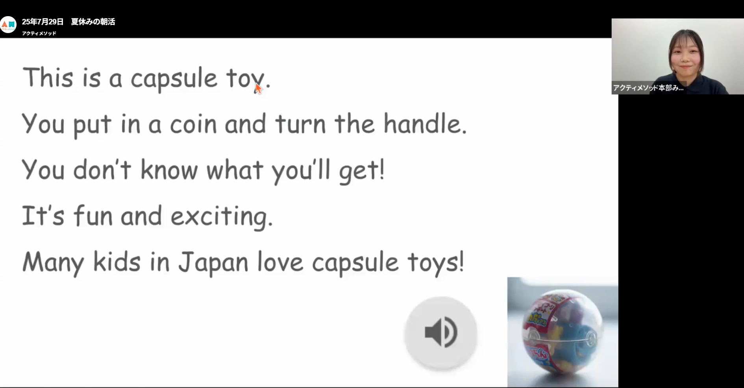The width and height of the screenshot is (744, 388).
Task: Click the word "toys!" ending the last line
Action: (x=436, y=263)
